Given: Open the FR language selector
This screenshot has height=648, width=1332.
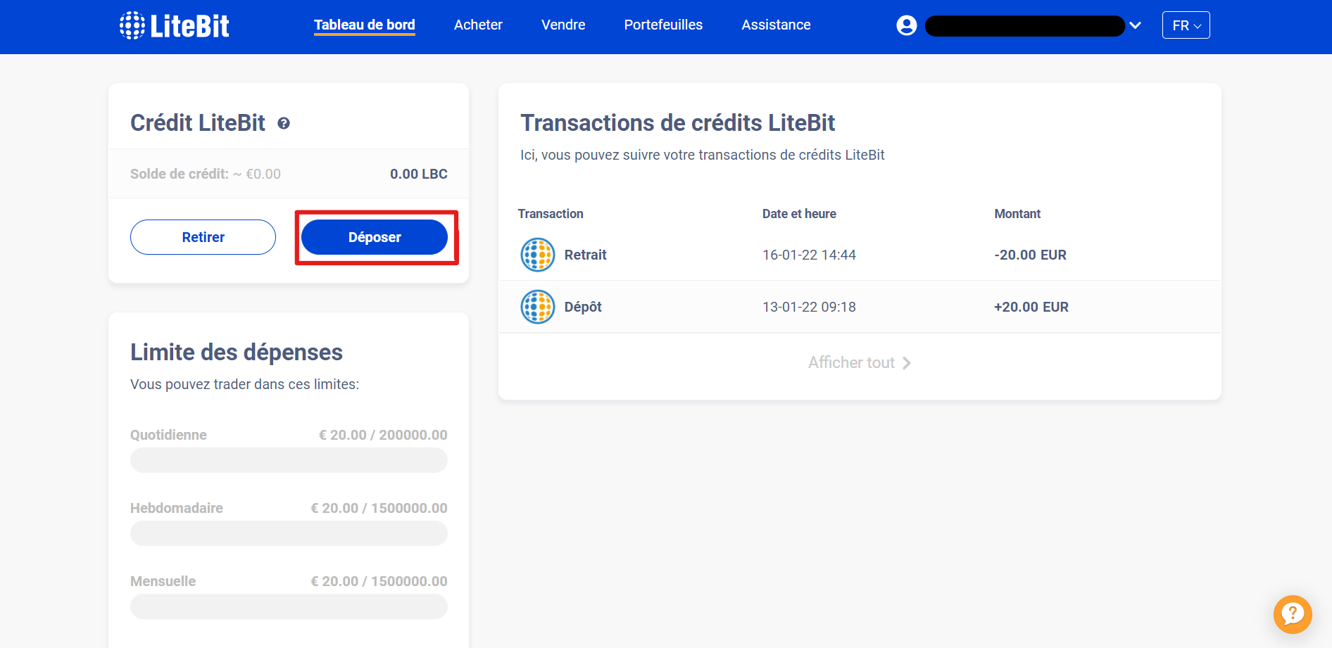Looking at the screenshot, I should [1186, 25].
